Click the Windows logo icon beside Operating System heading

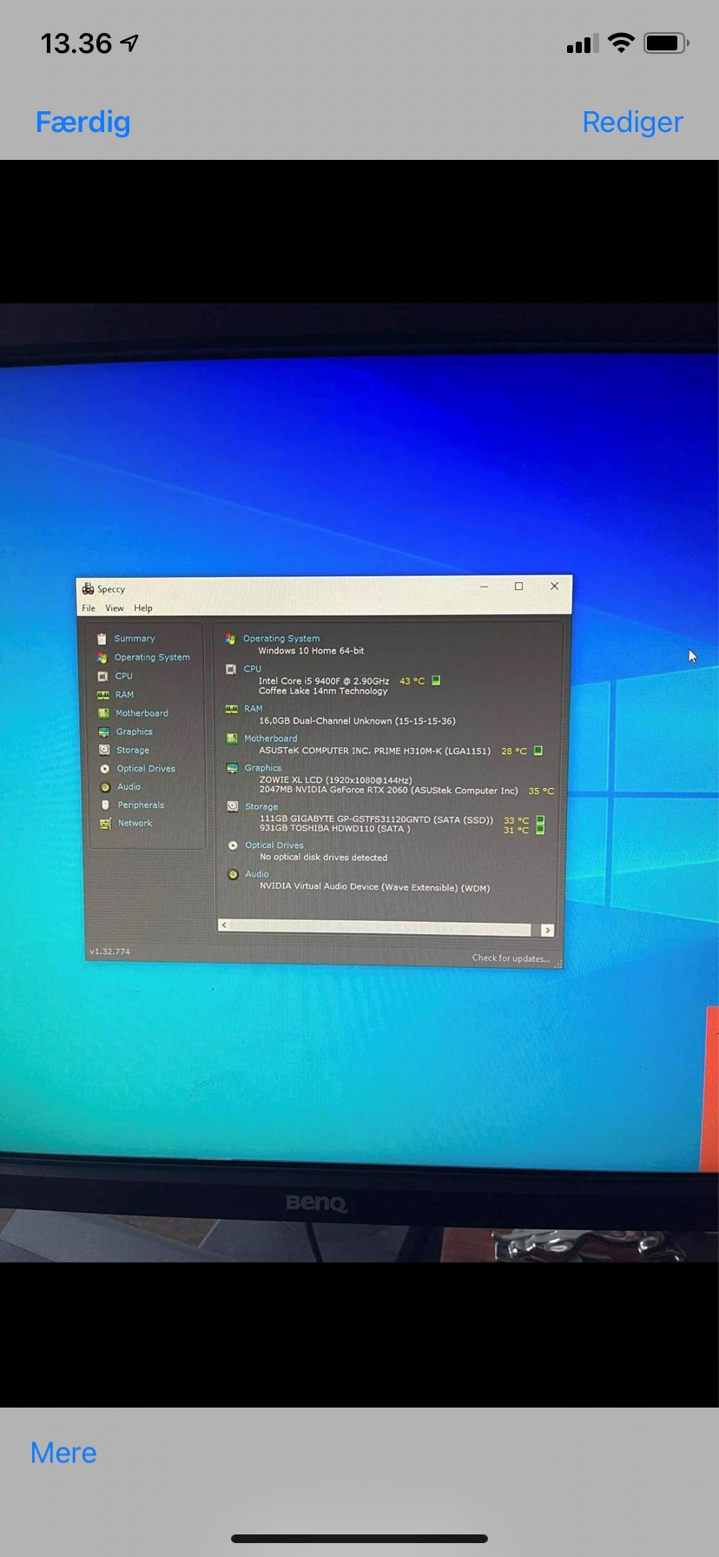pos(230,639)
